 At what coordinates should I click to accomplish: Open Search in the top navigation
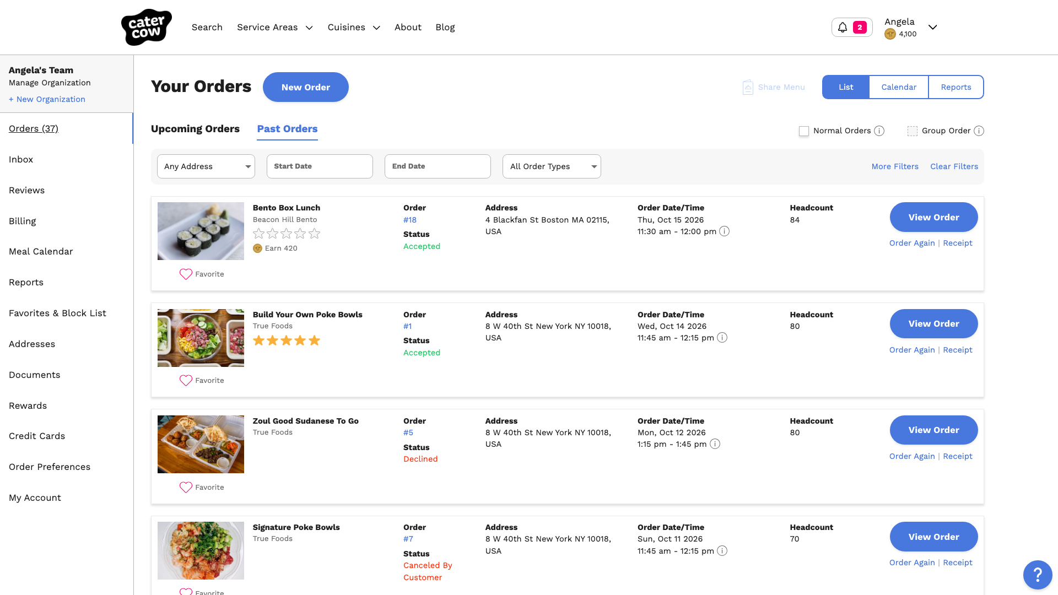coord(207,28)
